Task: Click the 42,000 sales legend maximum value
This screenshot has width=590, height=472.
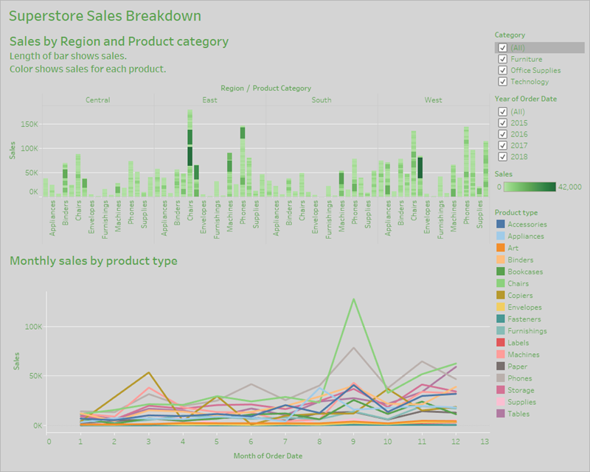Action: (569, 187)
